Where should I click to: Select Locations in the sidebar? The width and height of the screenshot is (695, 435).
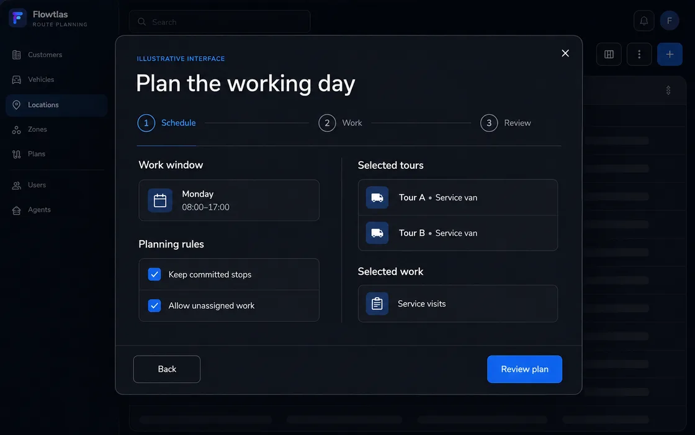point(56,105)
